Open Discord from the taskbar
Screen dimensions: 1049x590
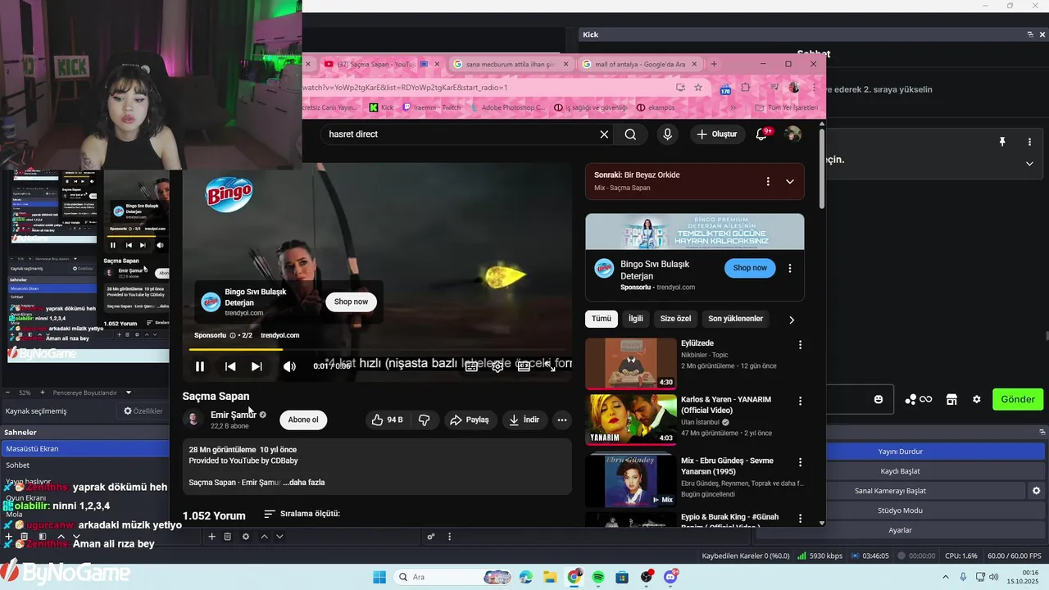tap(670, 578)
